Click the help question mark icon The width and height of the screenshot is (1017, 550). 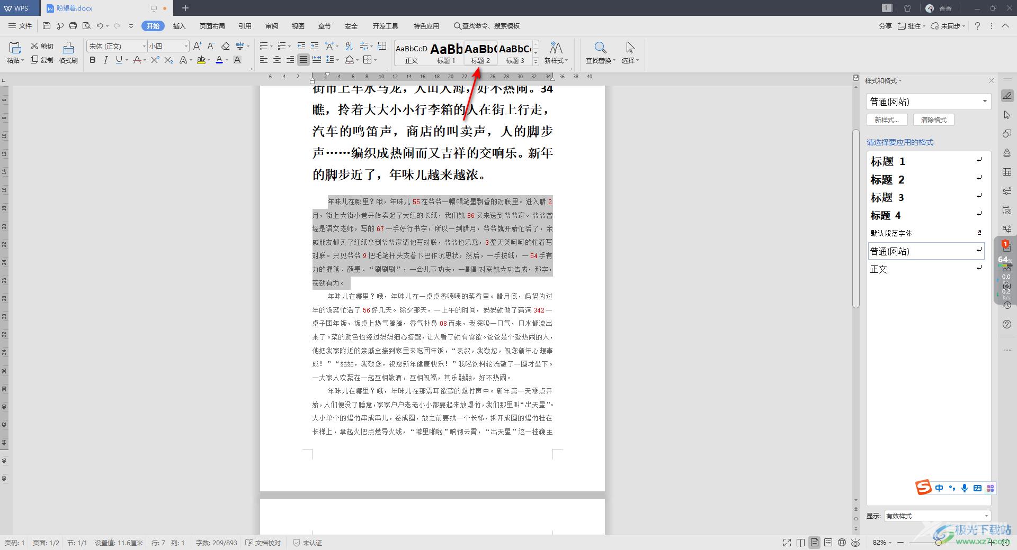click(977, 26)
